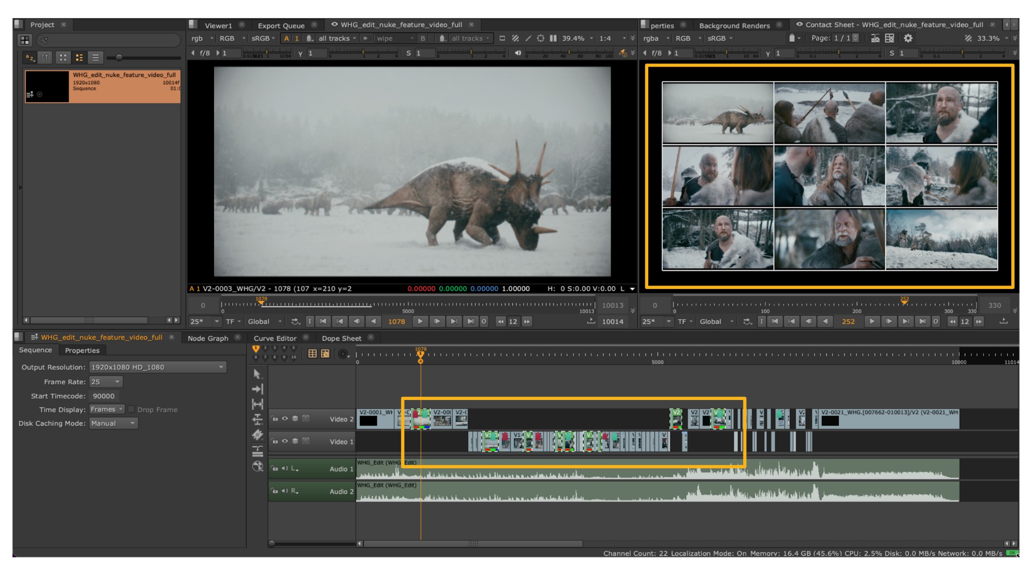Open the Properties tab in sequence panel
This screenshot has width=1032, height=575.
point(82,351)
